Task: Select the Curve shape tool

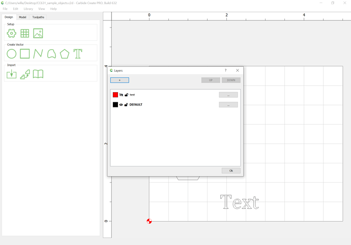Action: click(x=51, y=54)
